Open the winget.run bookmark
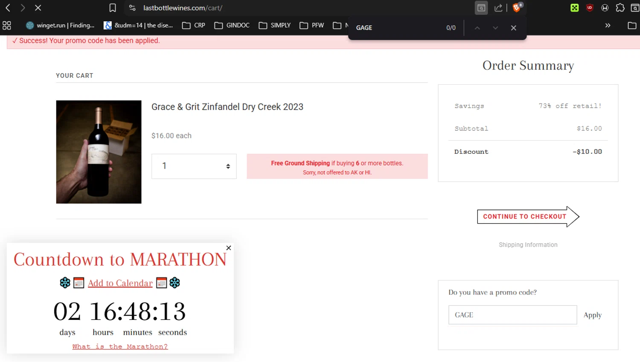 pos(60,26)
